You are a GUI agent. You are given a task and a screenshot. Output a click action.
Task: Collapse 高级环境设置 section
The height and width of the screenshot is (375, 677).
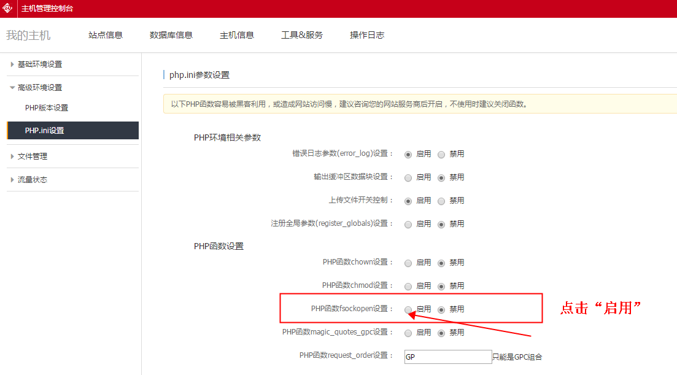click(39, 88)
